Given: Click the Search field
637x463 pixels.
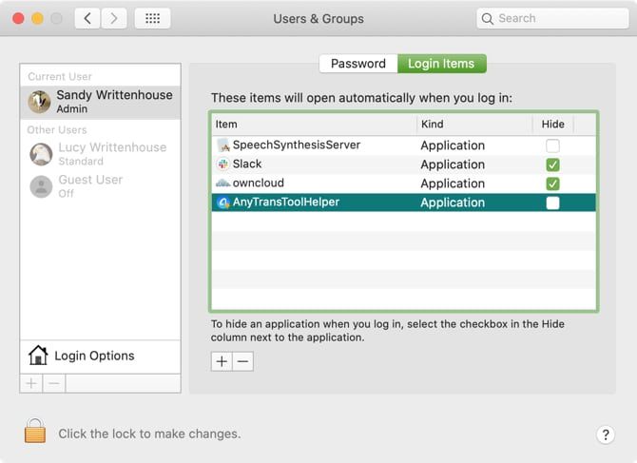Looking at the screenshot, I should [x=552, y=18].
